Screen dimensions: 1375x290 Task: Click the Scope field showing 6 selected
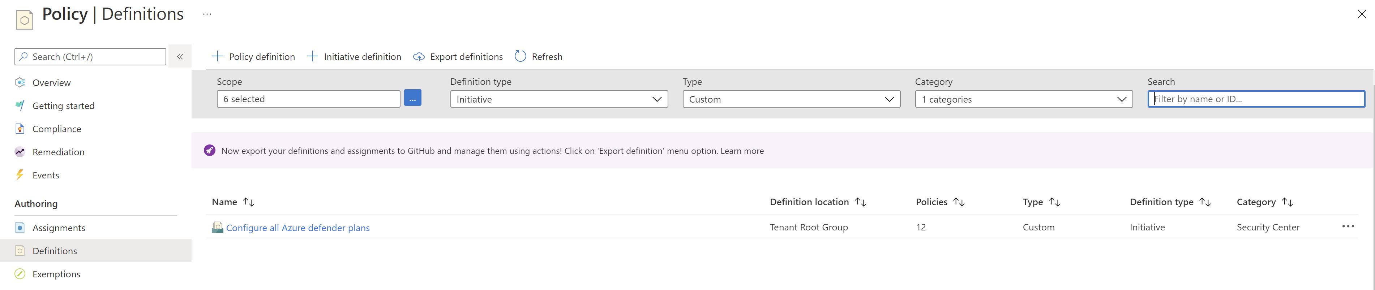pyautogui.click(x=309, y=99)
